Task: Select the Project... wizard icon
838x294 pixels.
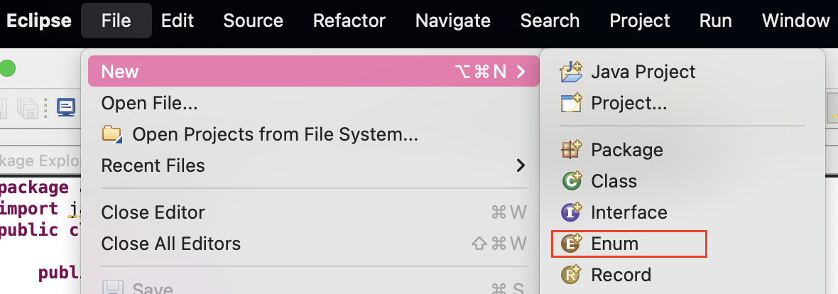Action: point(571,103)
